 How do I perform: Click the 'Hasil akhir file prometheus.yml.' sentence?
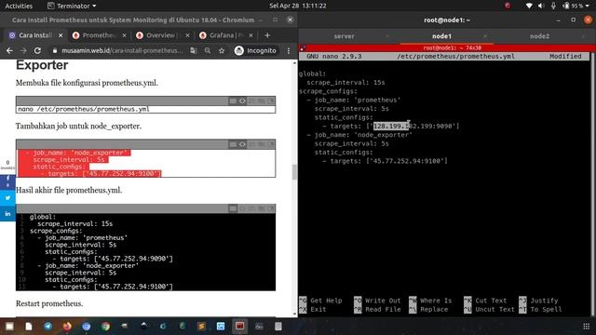click(x=69, y=190)
